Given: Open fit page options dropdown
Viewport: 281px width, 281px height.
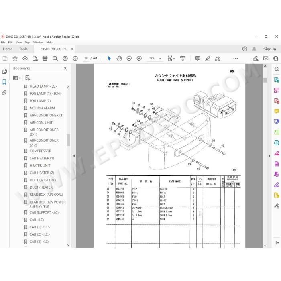Looking at the screenshot, I should coord(171,59).
